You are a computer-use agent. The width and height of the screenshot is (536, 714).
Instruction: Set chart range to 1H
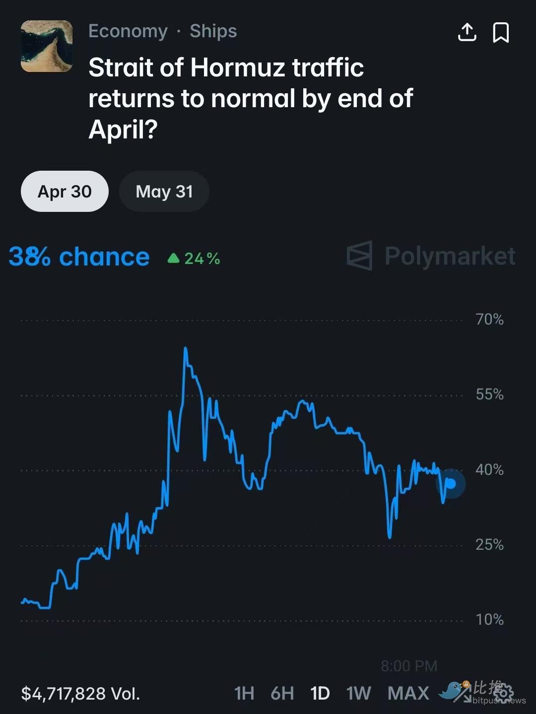click(244, 693)
